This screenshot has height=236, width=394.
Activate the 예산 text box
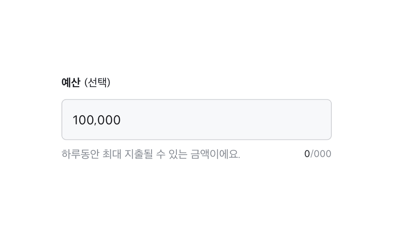click(x=196, y=120)
